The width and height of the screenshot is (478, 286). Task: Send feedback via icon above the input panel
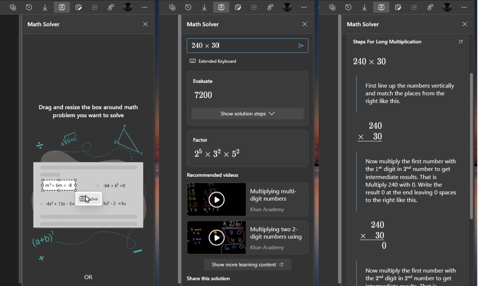[270, 7]
